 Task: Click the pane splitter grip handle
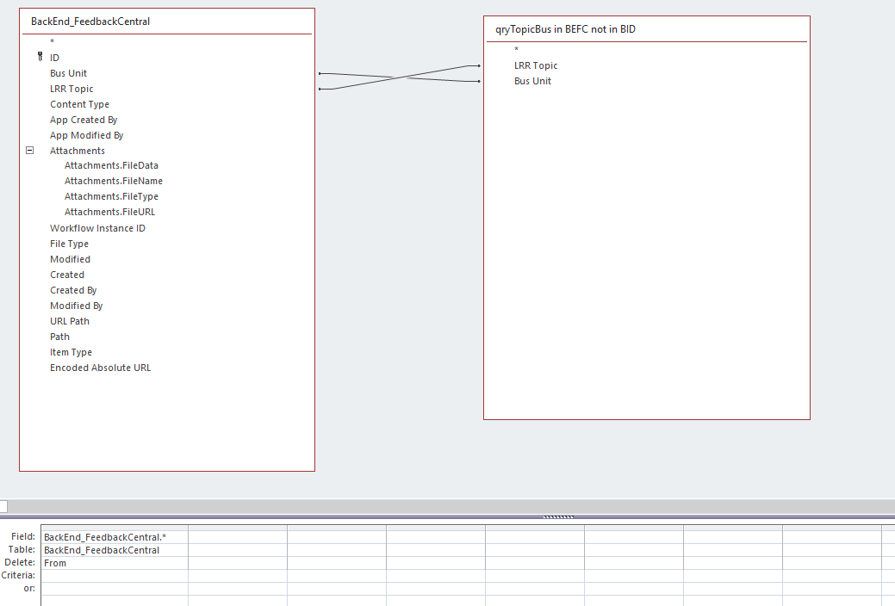pyautogui.click(x=558, y=516)
